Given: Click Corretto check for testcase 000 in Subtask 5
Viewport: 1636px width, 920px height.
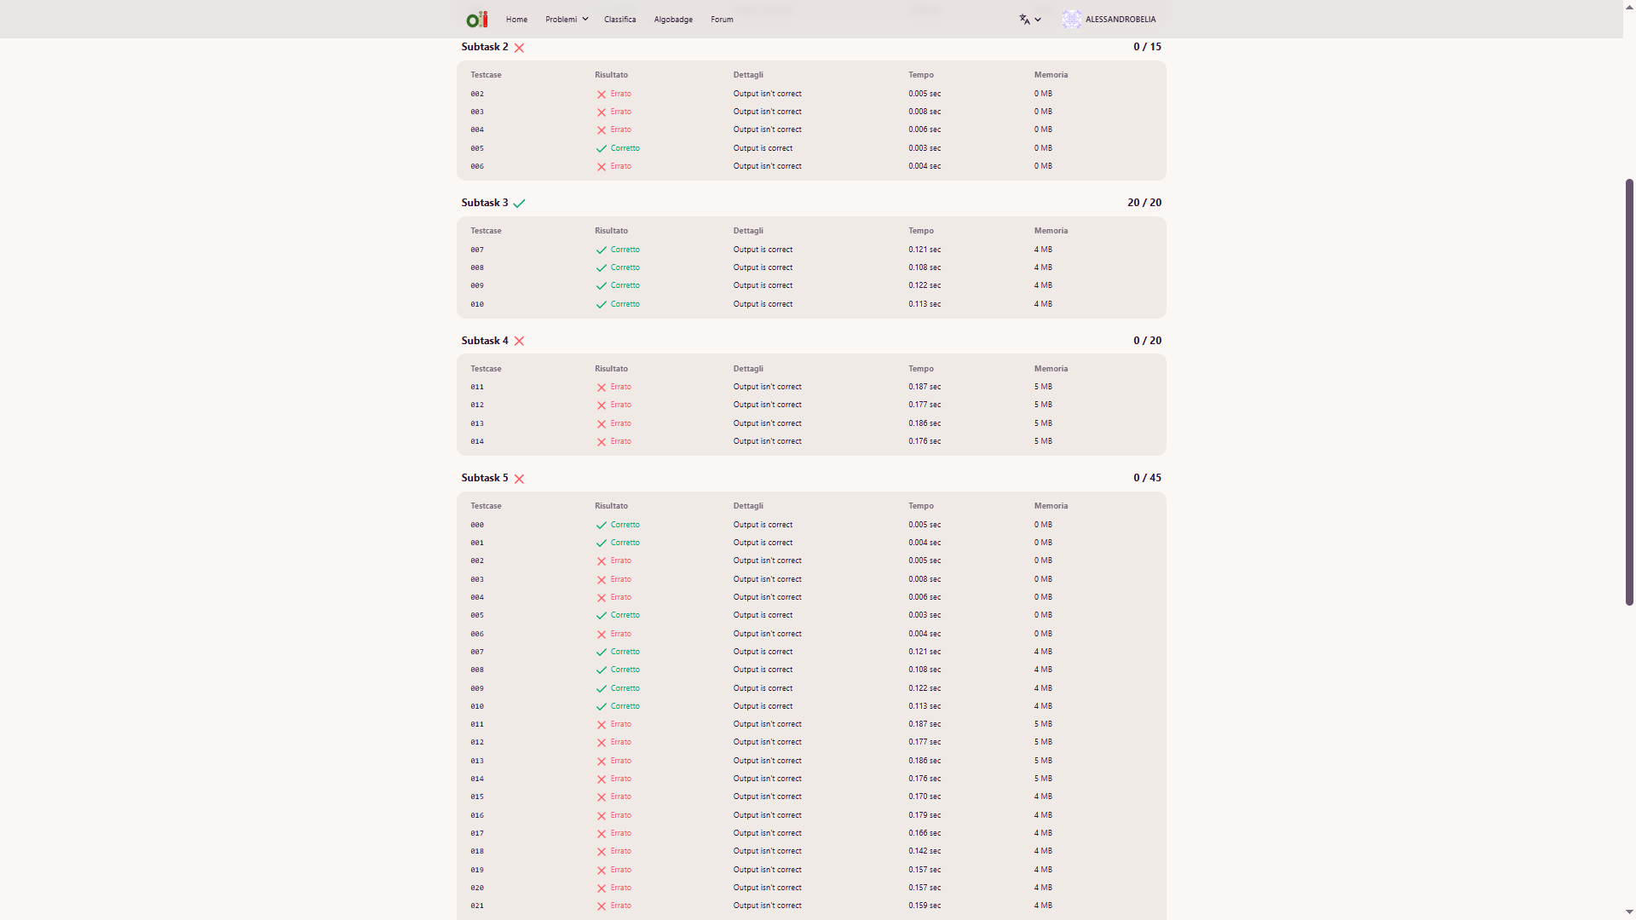Looking at the screenshot, I should click(602, 526).
